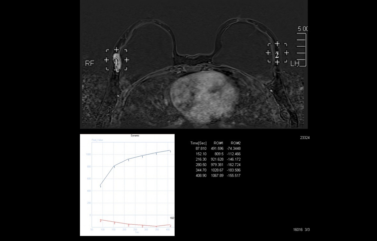Click the Sec axis label under the chart

137,232
